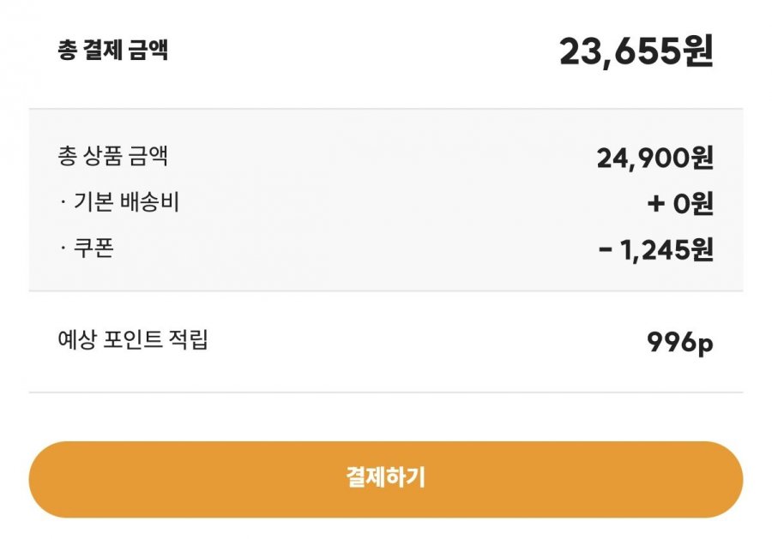Click the divider line above 결제하기 button
The height and width of the screenshot is (539, 772).
[x=386, y=392]
